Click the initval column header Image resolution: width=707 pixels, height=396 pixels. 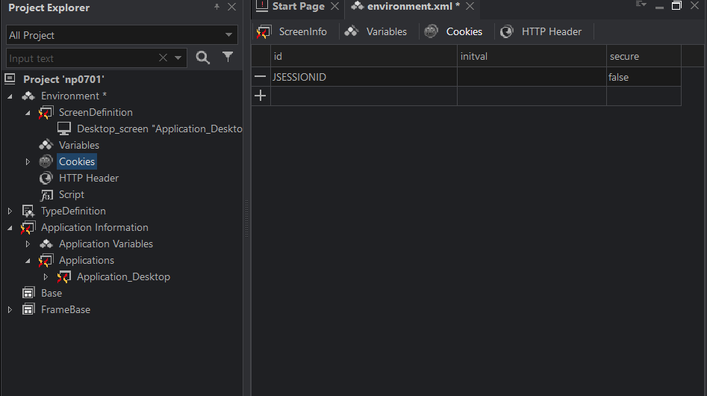coord(532,56)
